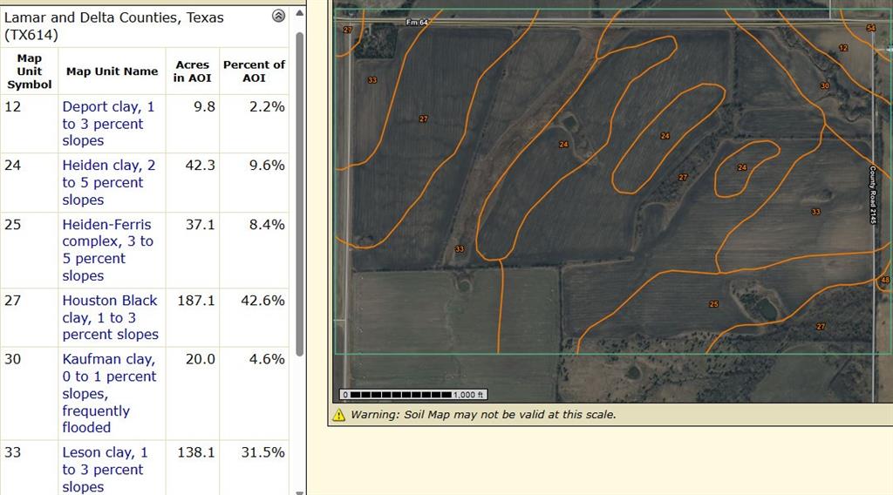
Task: Click soil label 30 on the map
Action: [x=824, y=85]
